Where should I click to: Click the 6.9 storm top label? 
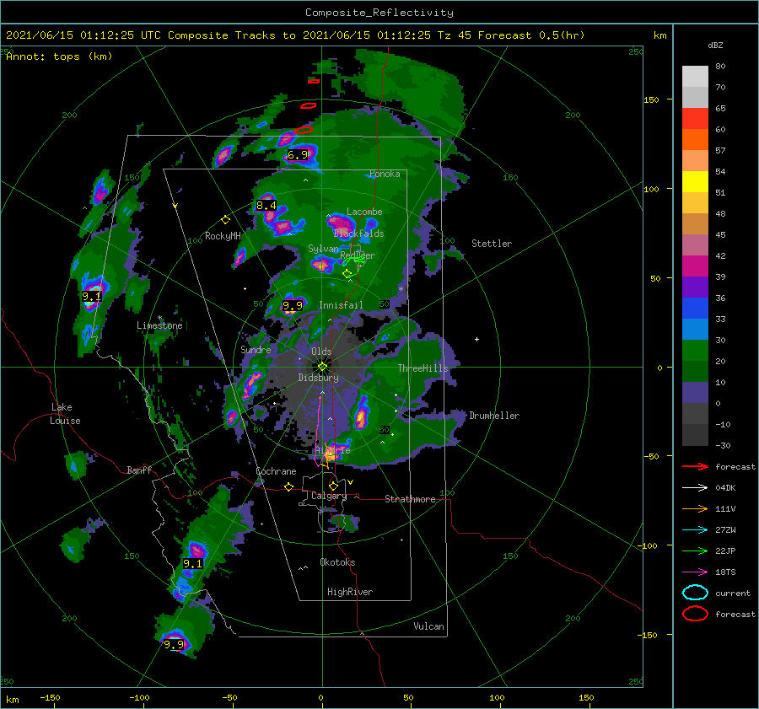(297, 155)
